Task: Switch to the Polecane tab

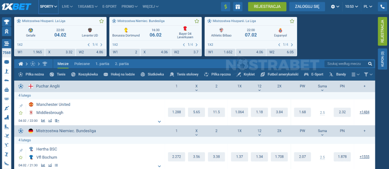Action: point(82,64)
